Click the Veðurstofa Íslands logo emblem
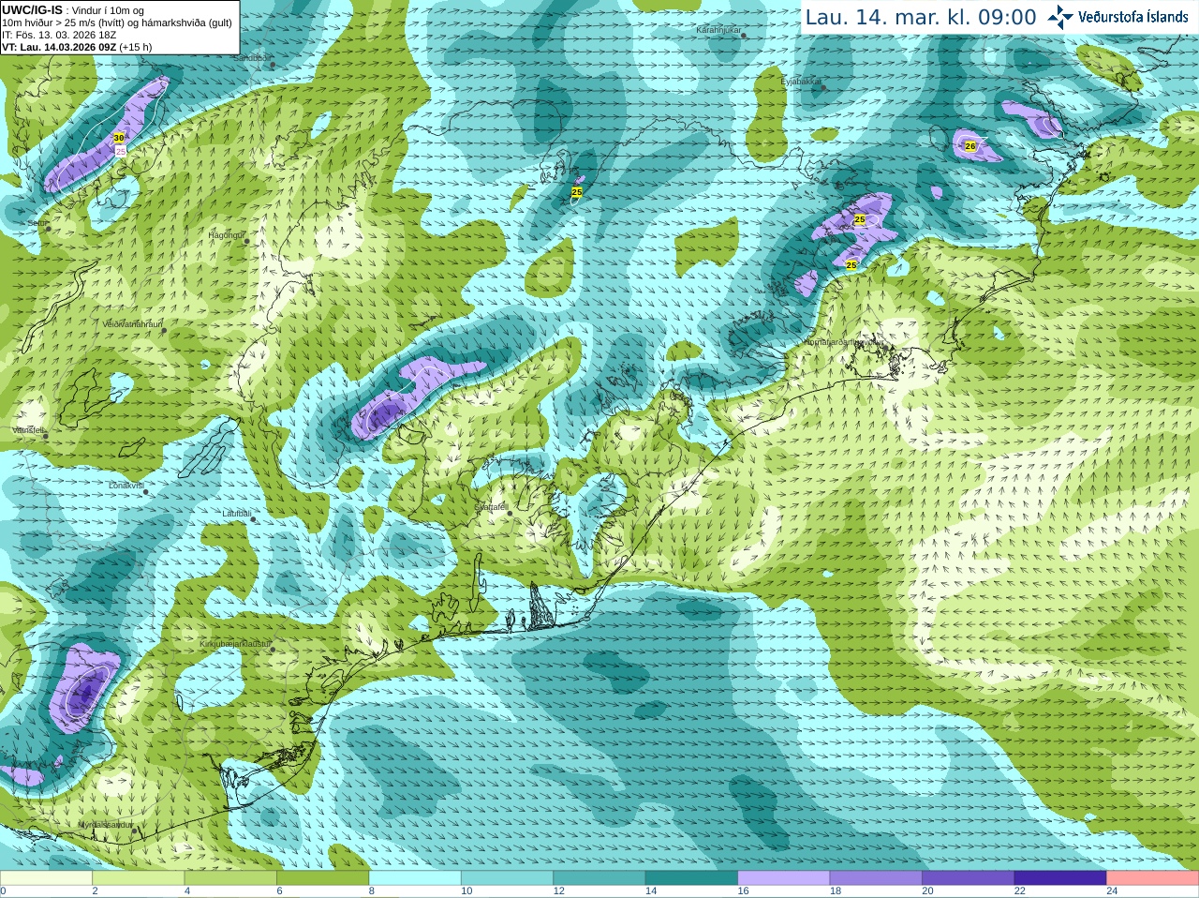 pyautogui.click(x=1060, y=17)
